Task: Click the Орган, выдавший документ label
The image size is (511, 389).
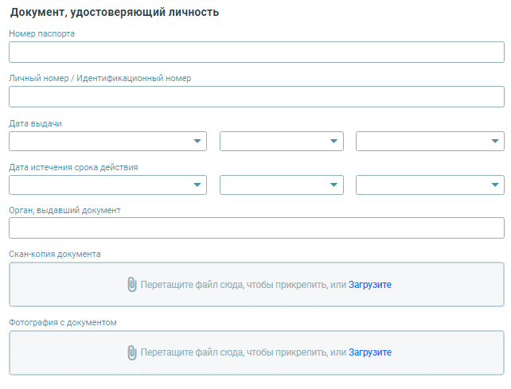Action: (64, 211)
